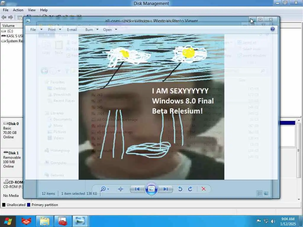The image size is (303, 227).
Task: Open Photo Viewer Burn dropdown menu
Action: (92, 30)
